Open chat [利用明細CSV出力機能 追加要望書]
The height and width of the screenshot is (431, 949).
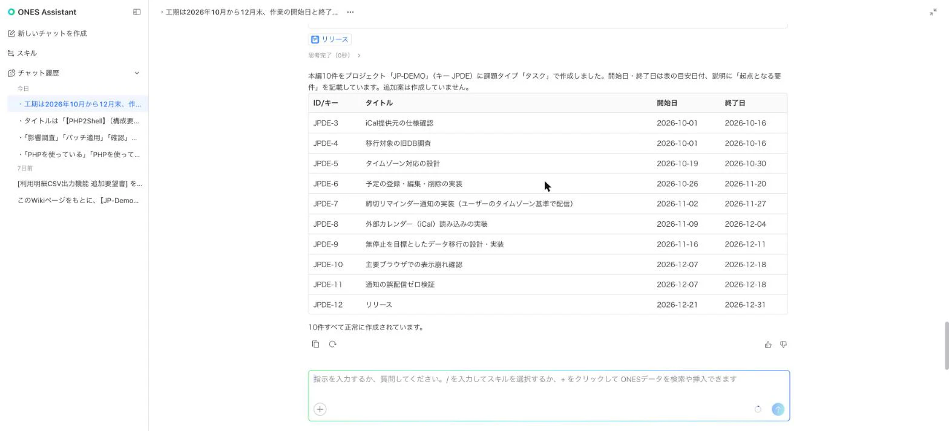pos(80,184)
